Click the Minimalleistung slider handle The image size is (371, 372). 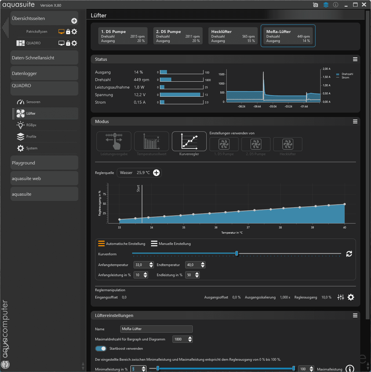click(158, 368)
